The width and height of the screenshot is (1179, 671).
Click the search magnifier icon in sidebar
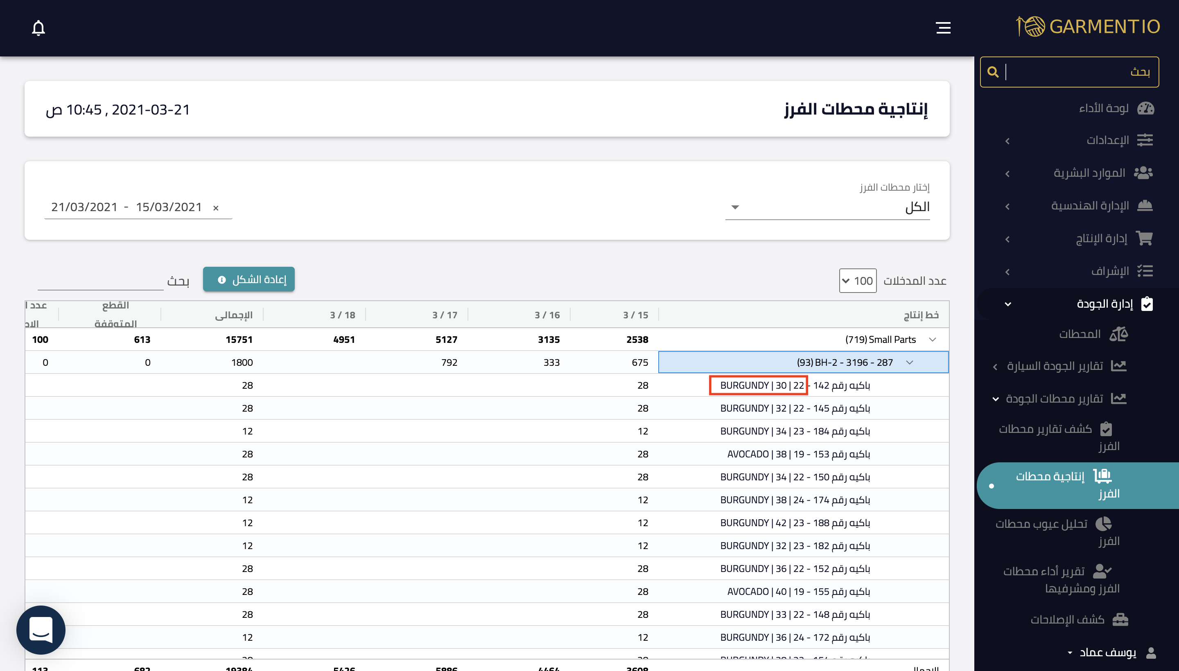point(993,72)
